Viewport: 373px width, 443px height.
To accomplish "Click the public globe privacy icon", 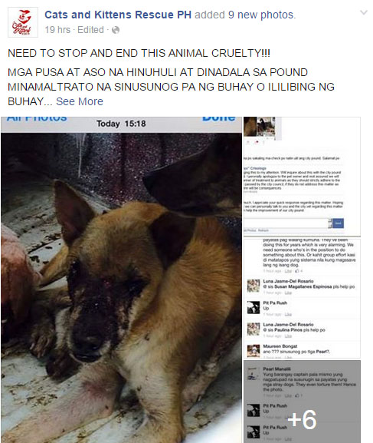I will 116,30.
